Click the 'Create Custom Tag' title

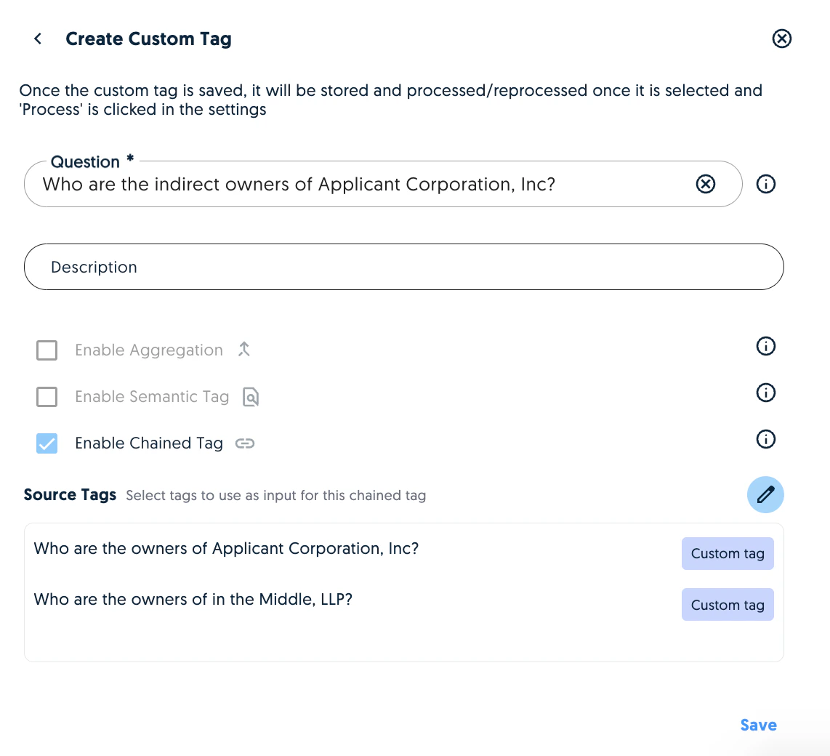pyautogui.click(x=148, y=39)
